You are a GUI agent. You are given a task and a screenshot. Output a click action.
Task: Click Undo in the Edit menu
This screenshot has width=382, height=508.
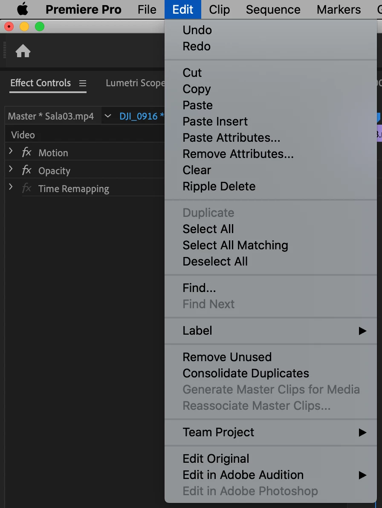click(197, 30)
